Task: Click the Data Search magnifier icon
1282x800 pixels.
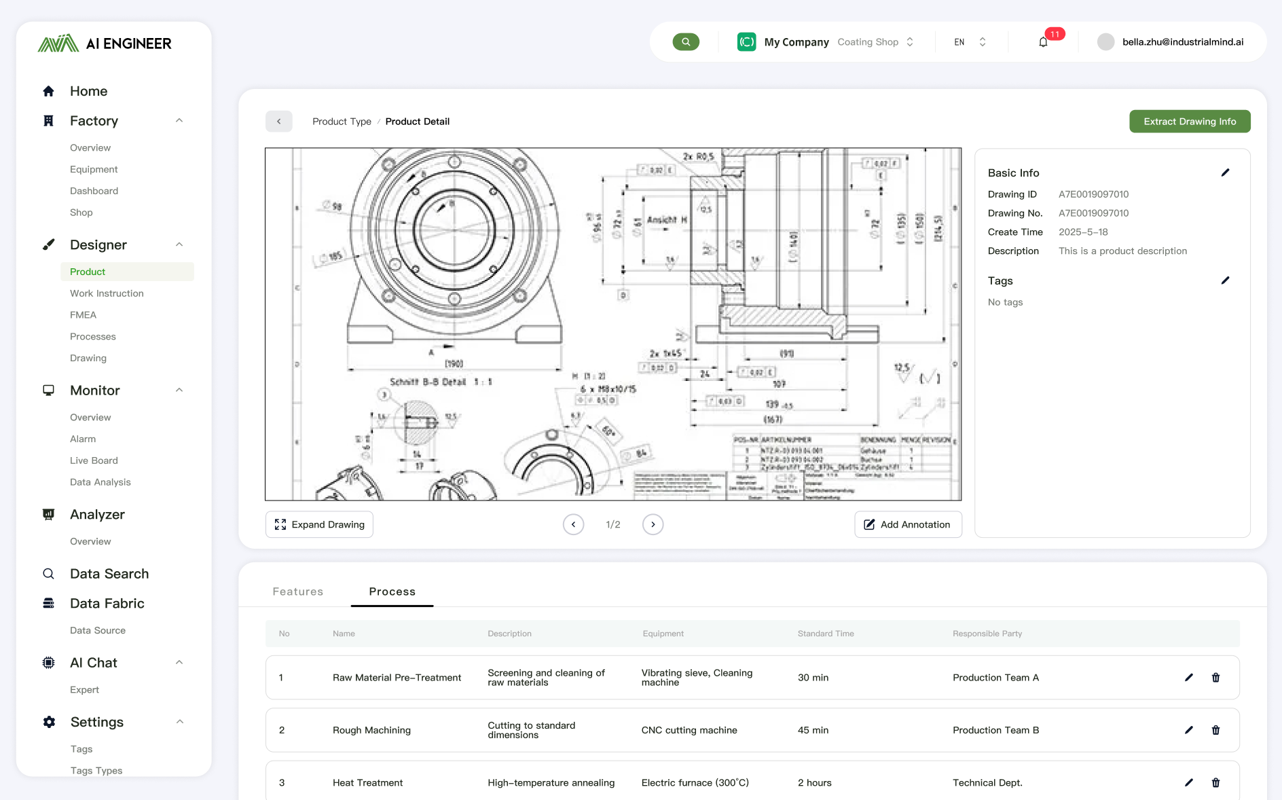Action: coord(48,574)
